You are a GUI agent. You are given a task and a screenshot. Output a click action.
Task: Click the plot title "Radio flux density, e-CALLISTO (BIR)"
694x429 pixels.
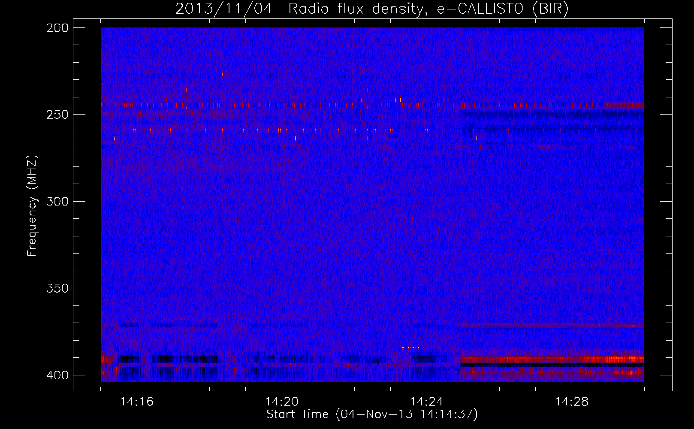[x=428, y=9]
